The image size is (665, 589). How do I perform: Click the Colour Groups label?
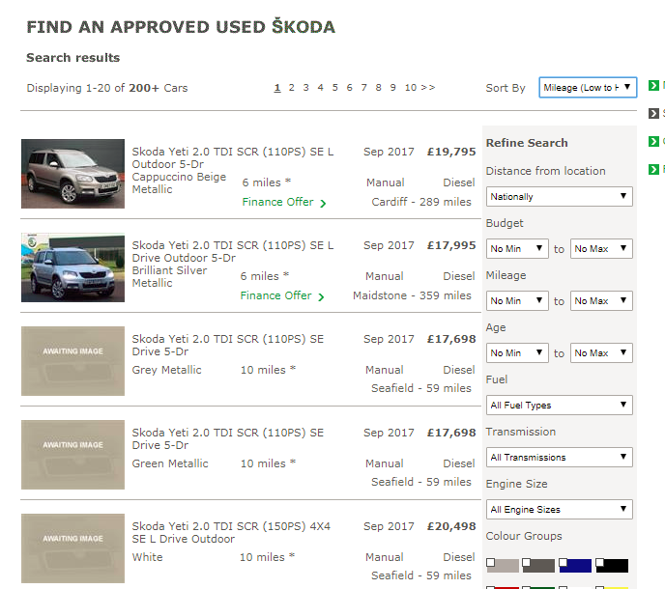(524, 536)
